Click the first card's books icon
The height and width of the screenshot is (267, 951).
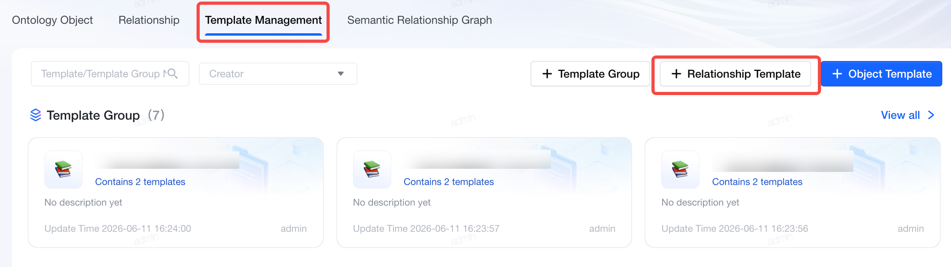(x=63, y=169)
